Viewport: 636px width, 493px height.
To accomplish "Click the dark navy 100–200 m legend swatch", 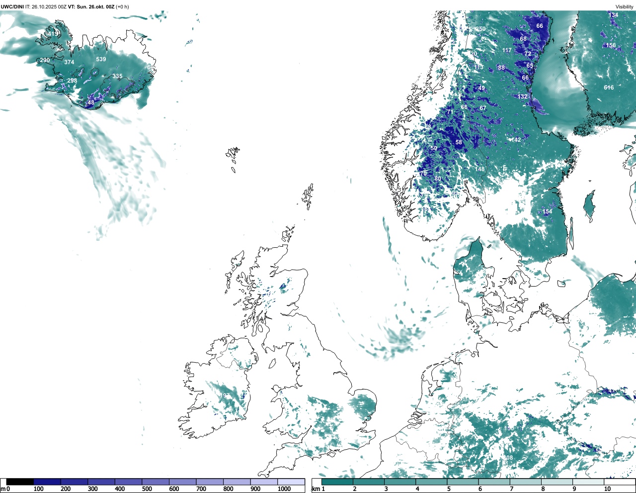I will (x=47, y=482).
